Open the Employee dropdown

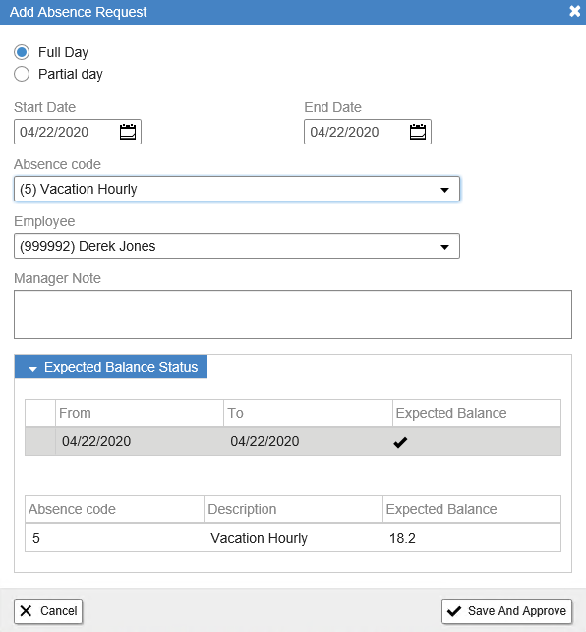[x=237, y=246]
